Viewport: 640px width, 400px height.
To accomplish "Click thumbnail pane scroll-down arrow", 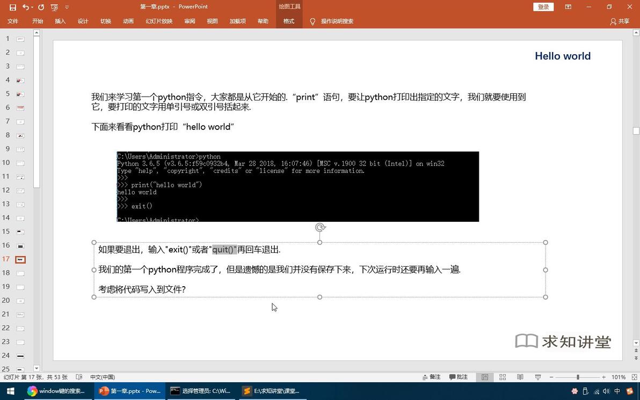I will click(x=37, y=368).
